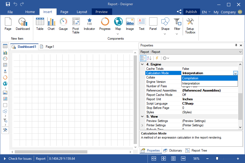The image size is (245, 163).
Task: Insert a Progress component from the ribbon
Action: coord(105,24)
